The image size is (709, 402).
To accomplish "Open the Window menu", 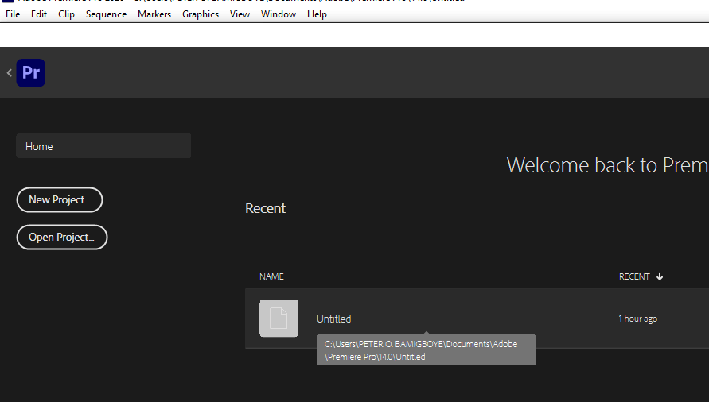I will click(x=278, y=14).
